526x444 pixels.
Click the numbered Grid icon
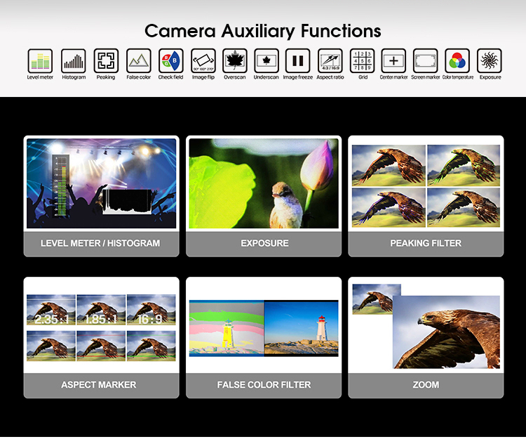point(363,60)
